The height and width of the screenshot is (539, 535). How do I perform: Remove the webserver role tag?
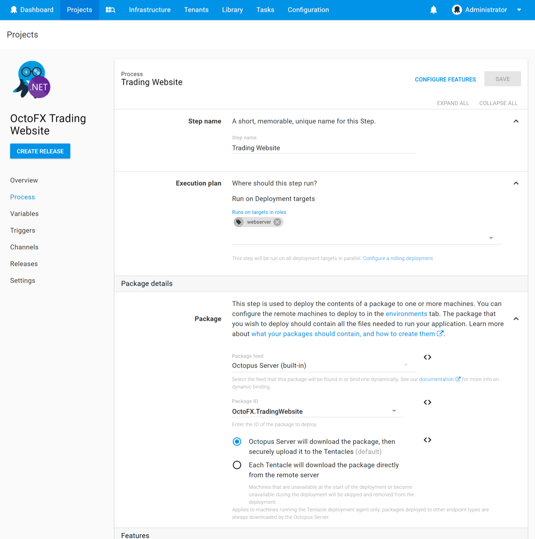point(277,222)
